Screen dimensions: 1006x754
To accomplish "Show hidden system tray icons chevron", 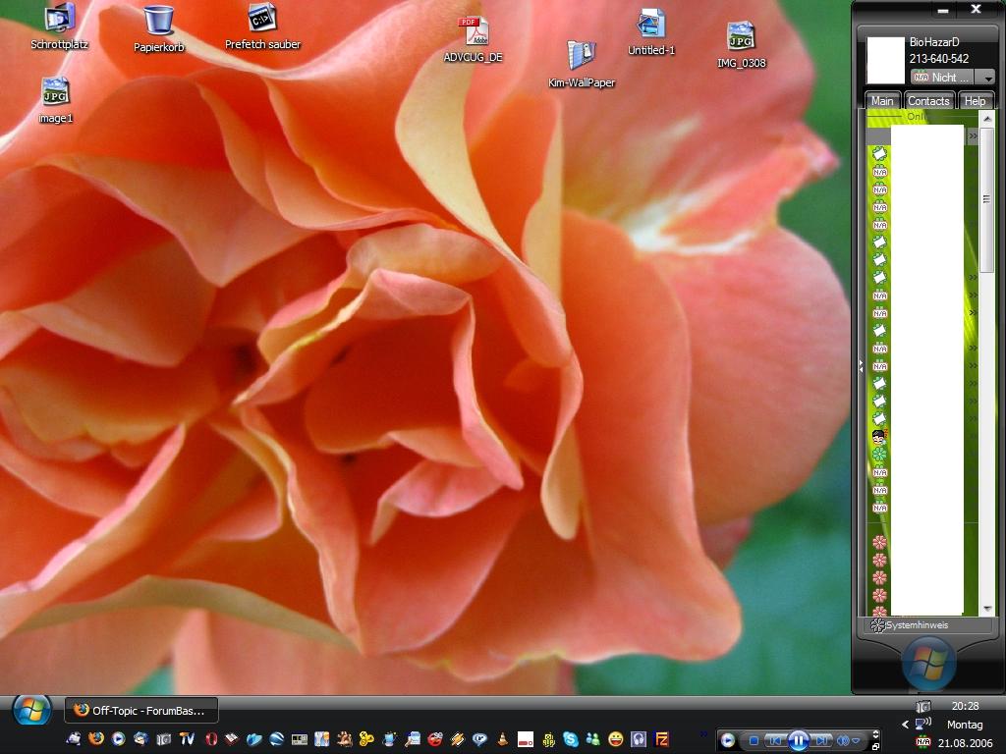I will coord(905,725).
